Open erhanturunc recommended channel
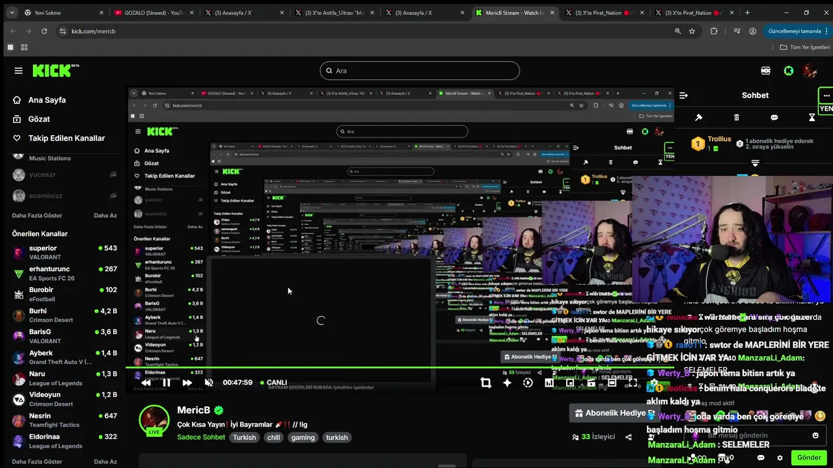Screen dimensions: 833x468 (x=64, y=273)
